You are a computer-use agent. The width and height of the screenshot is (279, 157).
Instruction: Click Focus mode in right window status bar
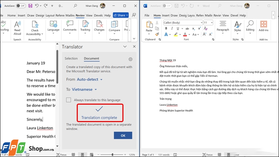(x=208, y=155)
